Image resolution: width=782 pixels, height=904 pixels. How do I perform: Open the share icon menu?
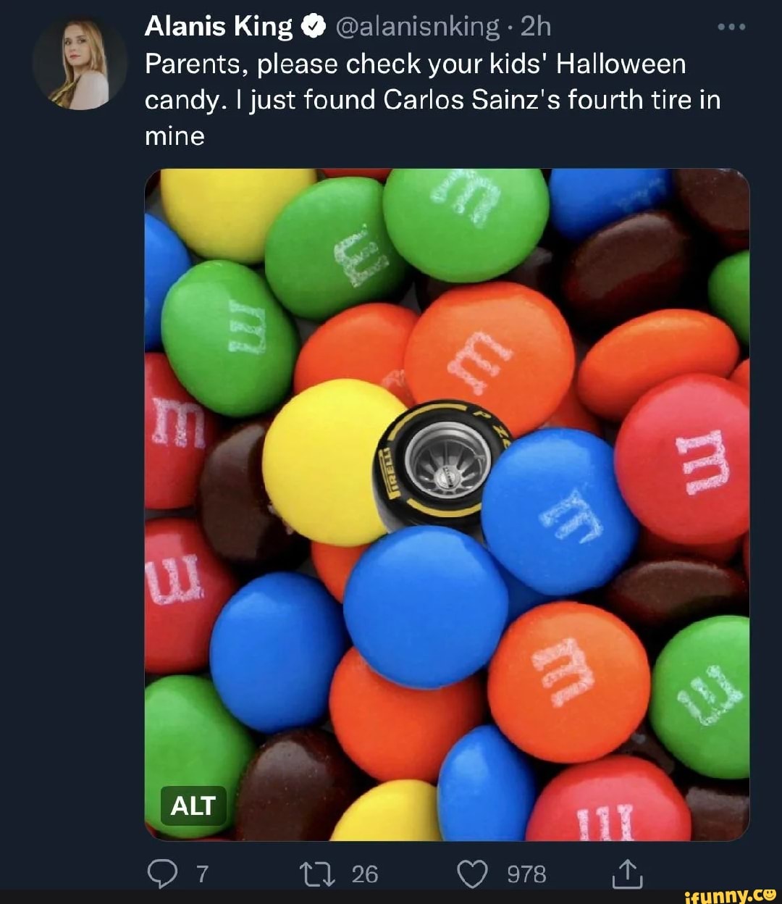click(x=627, y=874)
